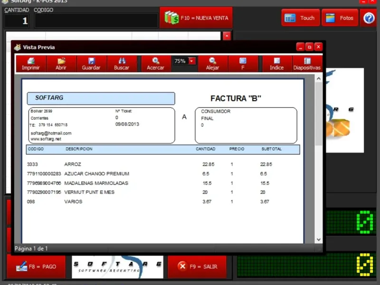Click the DESCRIPCION column header
This screenshot has height=285, width=380.
[x=79, y=149]
